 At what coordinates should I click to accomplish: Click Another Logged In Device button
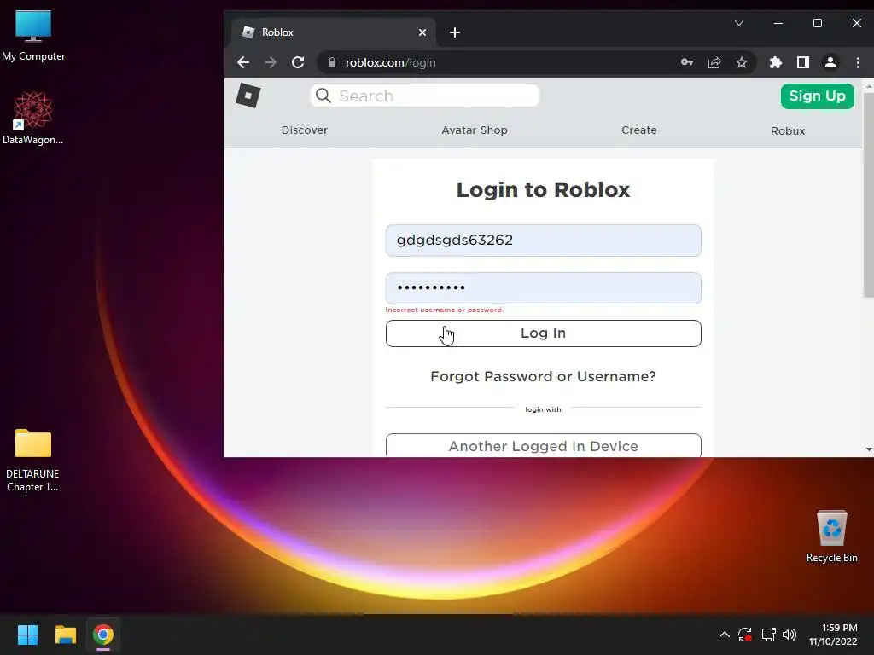tap(543, 445)
